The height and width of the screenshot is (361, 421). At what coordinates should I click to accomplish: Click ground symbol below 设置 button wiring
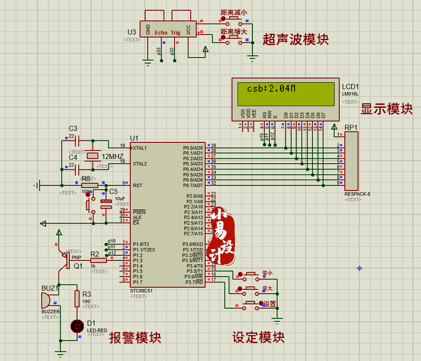click(x=277, y=321)
